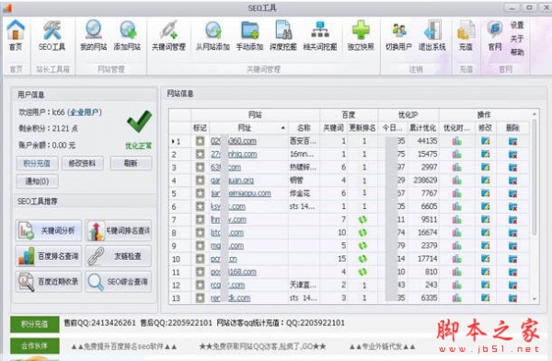Click the refresh ranking icon in row 9
Screen dimensions: 552x361
(x=362, y=246)
